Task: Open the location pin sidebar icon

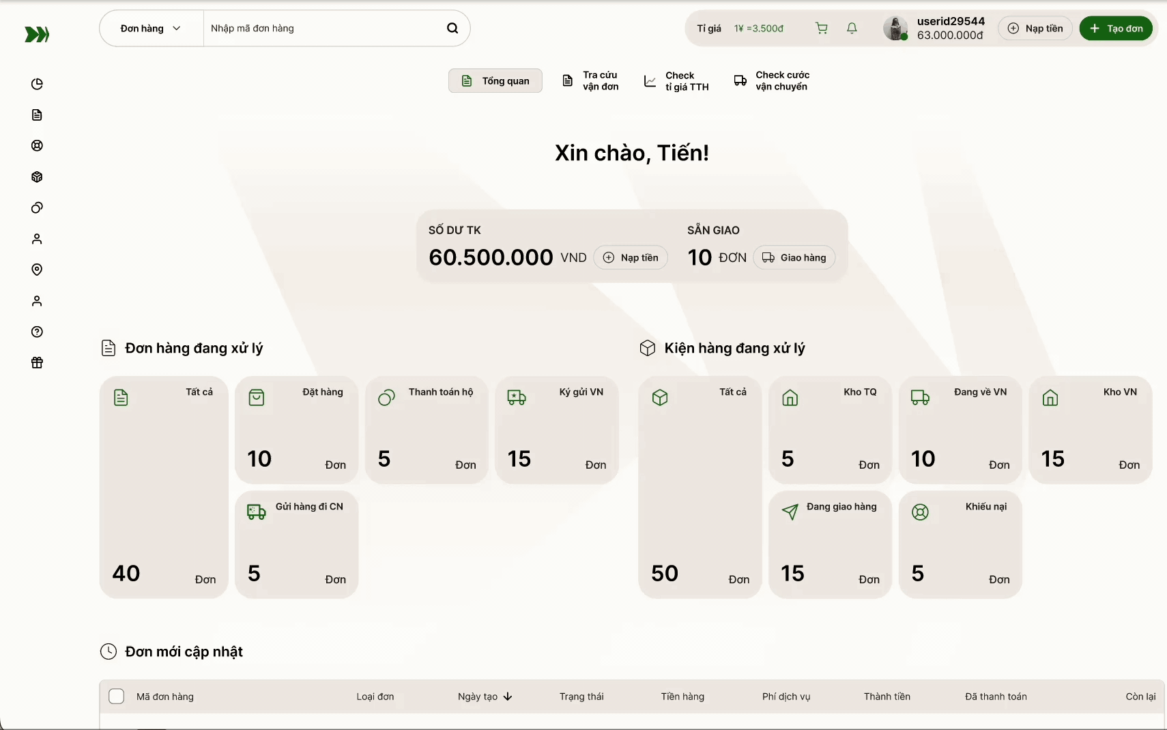Action: [37, 269]
